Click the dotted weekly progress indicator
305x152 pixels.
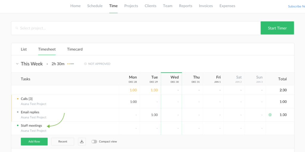click(71, 64)
